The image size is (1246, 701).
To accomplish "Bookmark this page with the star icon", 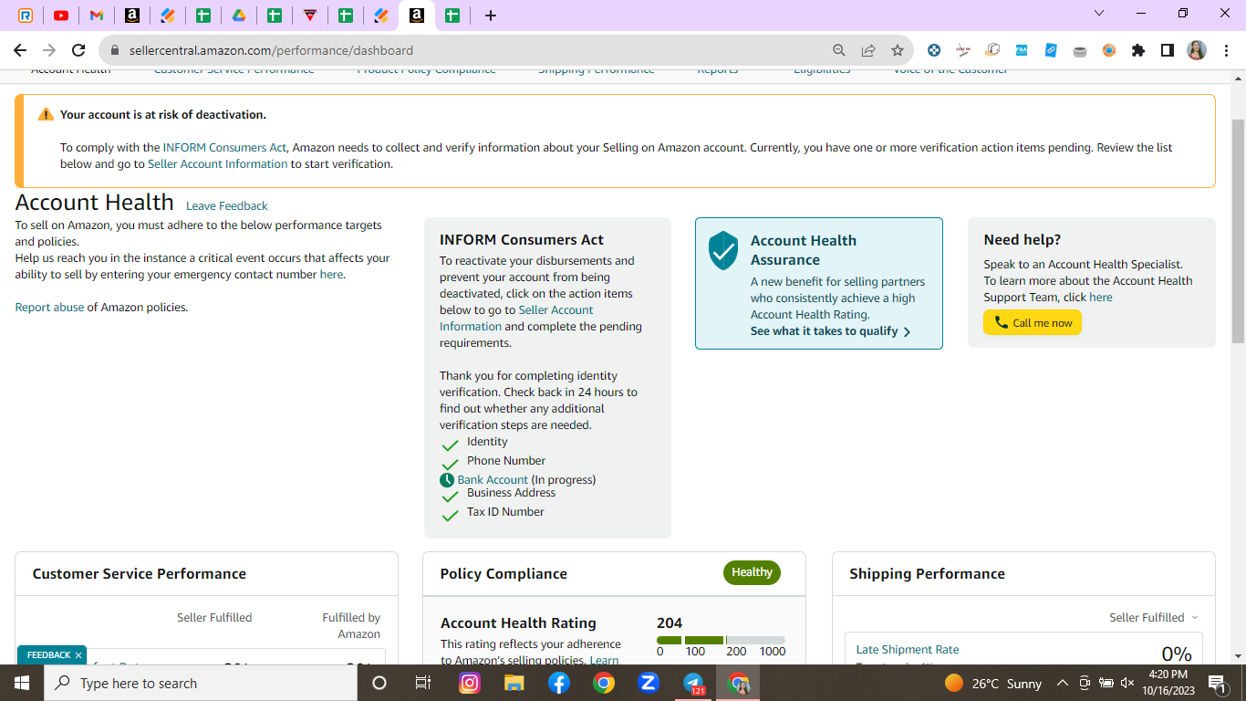I will click(898, 50).
